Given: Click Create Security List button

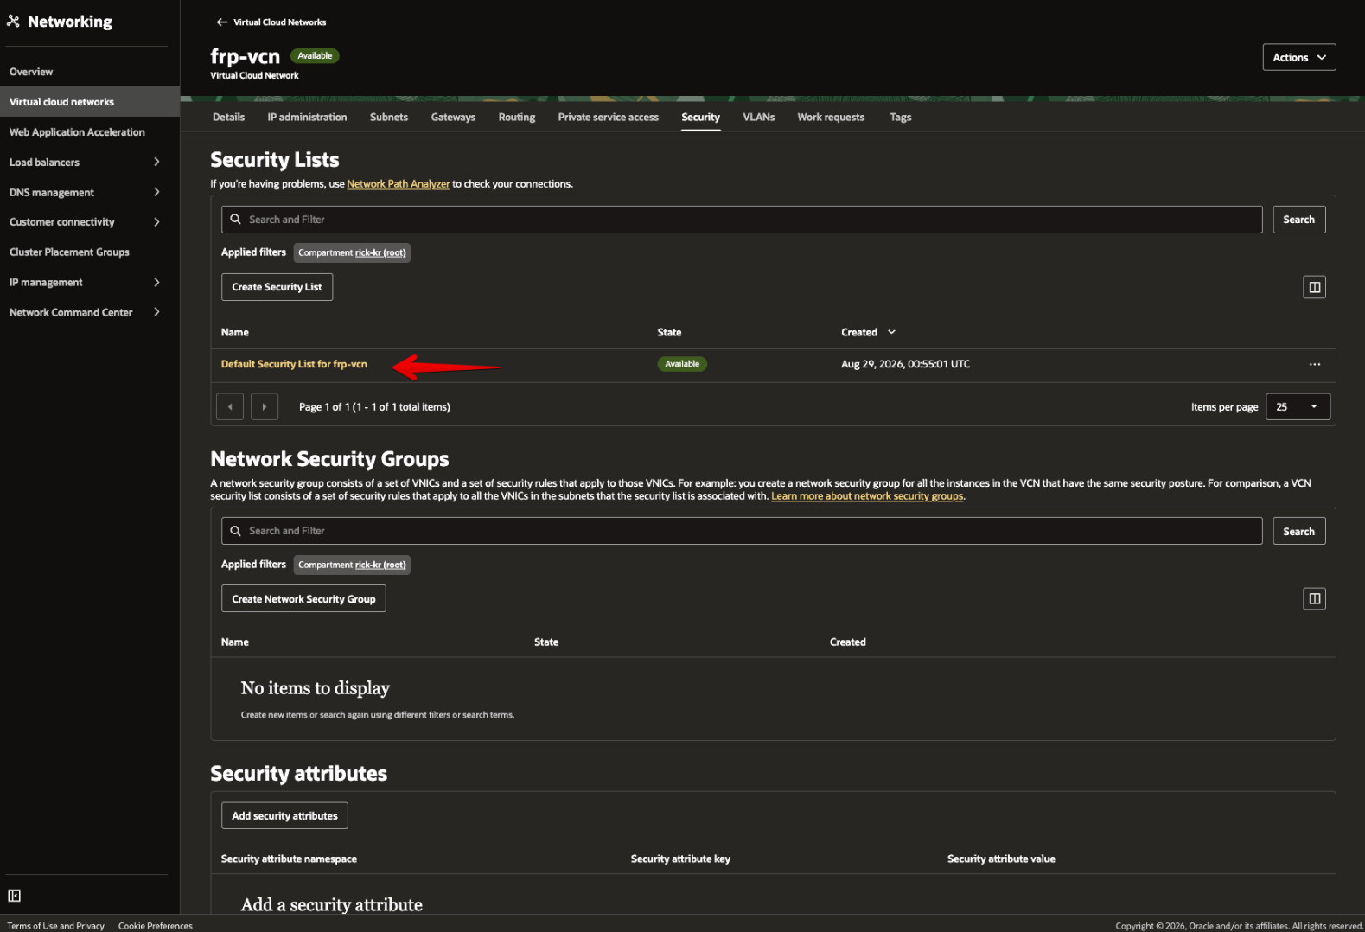Looking at the screenshot, I should point(277,287).
